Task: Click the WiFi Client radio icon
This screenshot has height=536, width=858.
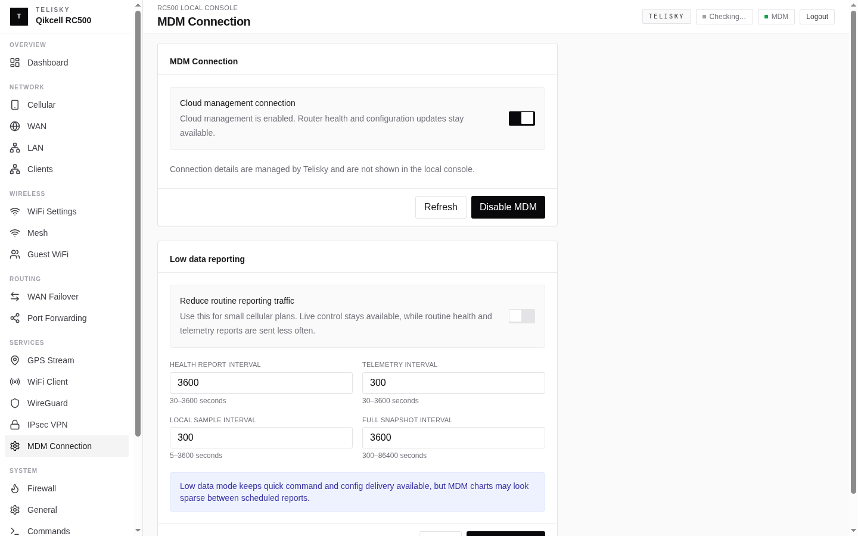Action: [15, 382]
